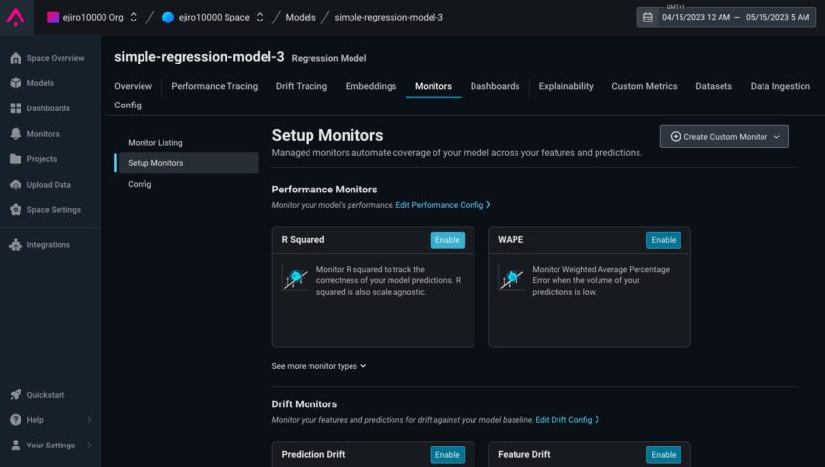The height and width of the screenshot is (467, 825).
Task: Select Monitor Listing in side panel
Action: pos(155,143)
